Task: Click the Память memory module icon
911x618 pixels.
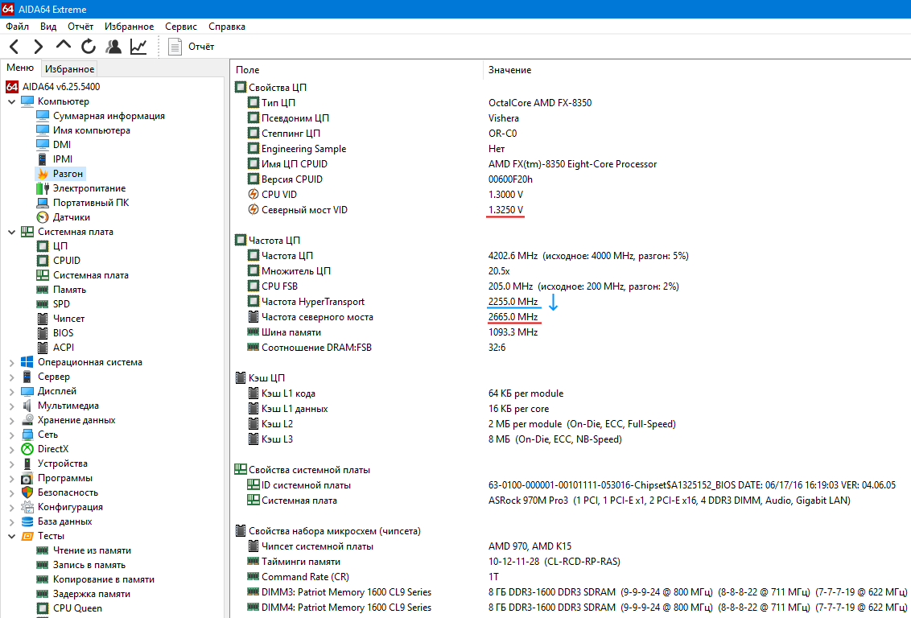Action: click(43, 290)
